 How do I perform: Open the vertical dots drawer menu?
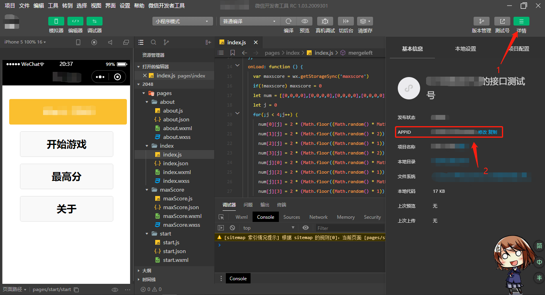[221, 279]
